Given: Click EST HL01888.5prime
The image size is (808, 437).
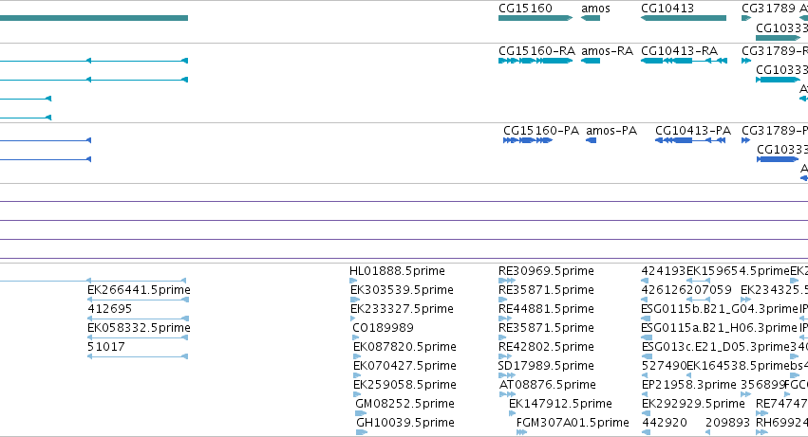Looking at the screenshot, I should click(x=397, y=271).
